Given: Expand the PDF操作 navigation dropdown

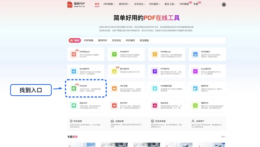Looking at the screenshot, I should 155,4.
